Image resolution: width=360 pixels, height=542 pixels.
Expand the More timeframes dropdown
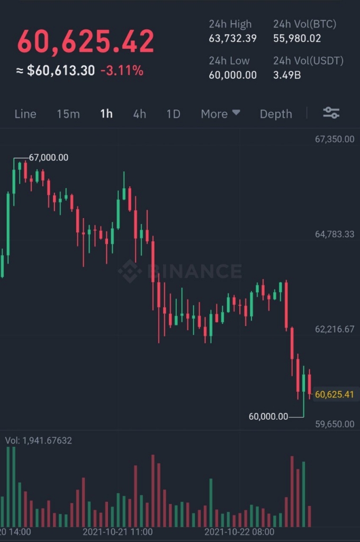(220, 114)
